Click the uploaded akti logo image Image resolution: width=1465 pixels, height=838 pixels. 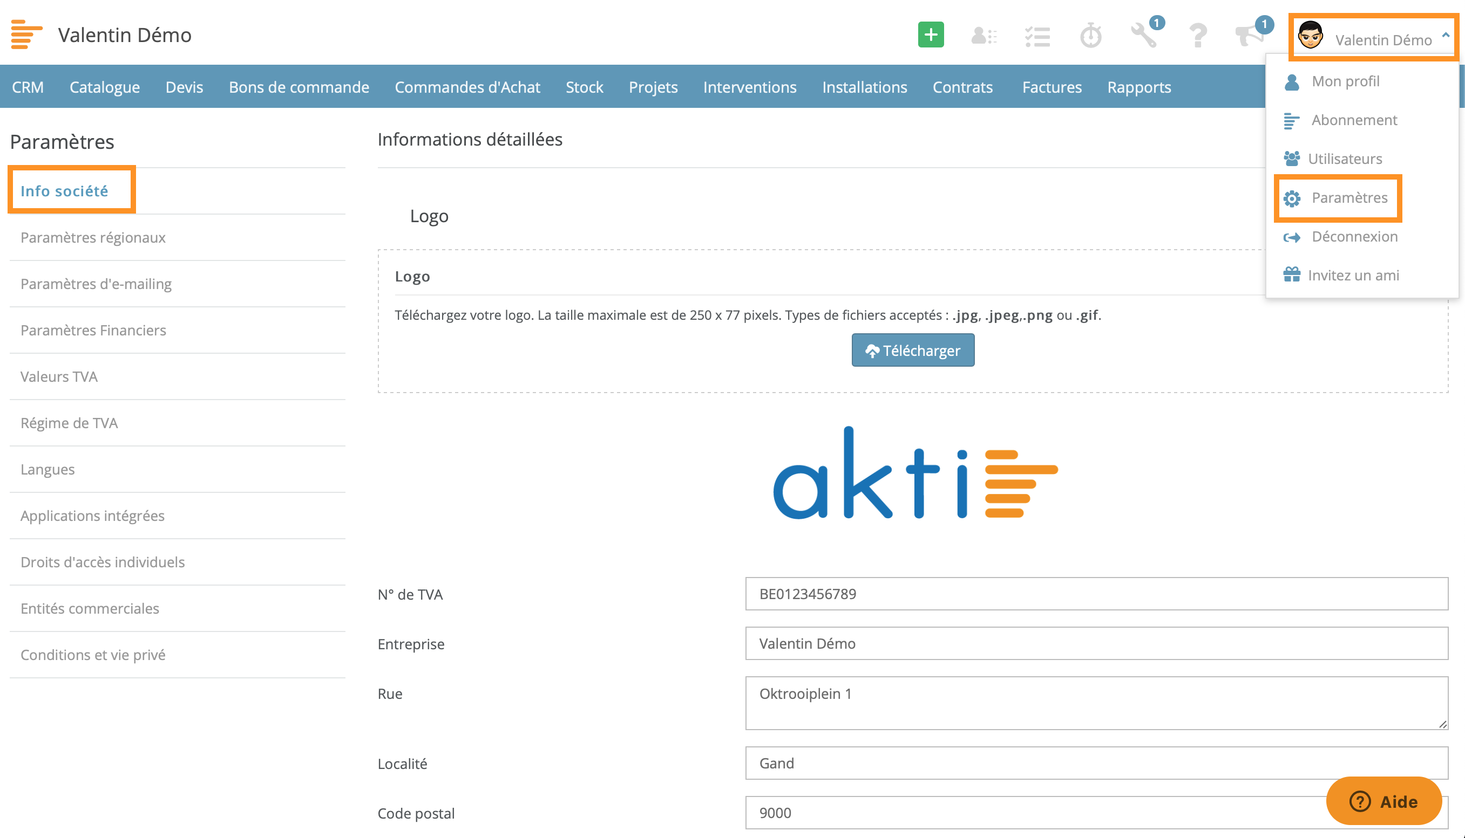coord(915,472)
